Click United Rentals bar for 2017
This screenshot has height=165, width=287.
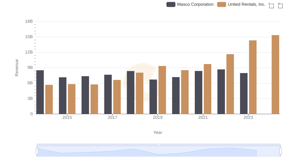click(x=117, y=97)
